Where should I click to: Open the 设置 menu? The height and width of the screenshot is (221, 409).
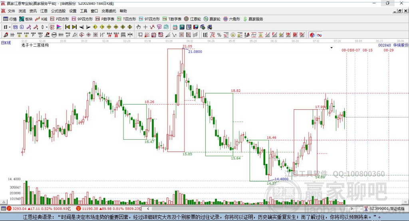click(x=73, y=11)
